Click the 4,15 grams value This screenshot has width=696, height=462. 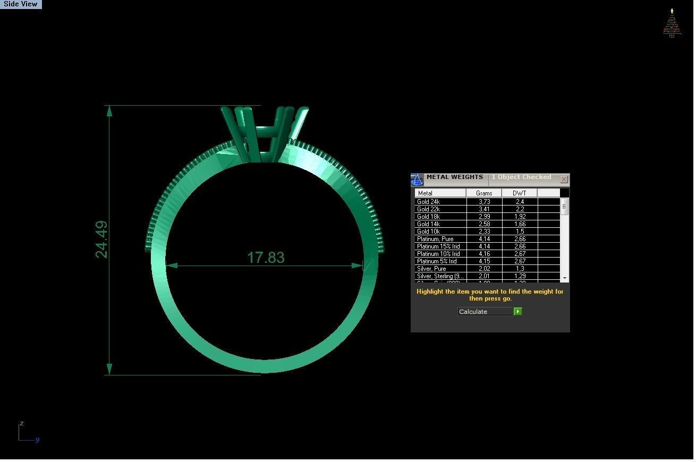coord(484,261)
